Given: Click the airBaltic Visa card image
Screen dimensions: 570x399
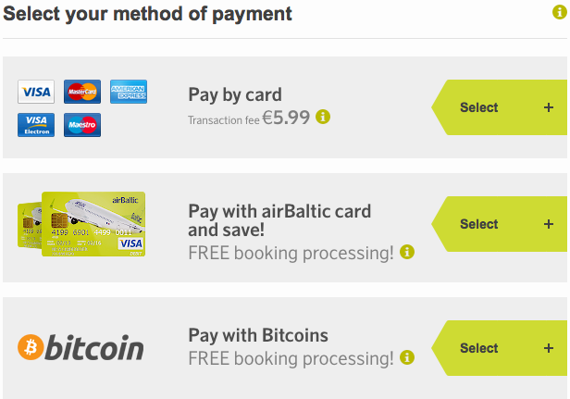Looking at the screenshot, I should point(81,224).
